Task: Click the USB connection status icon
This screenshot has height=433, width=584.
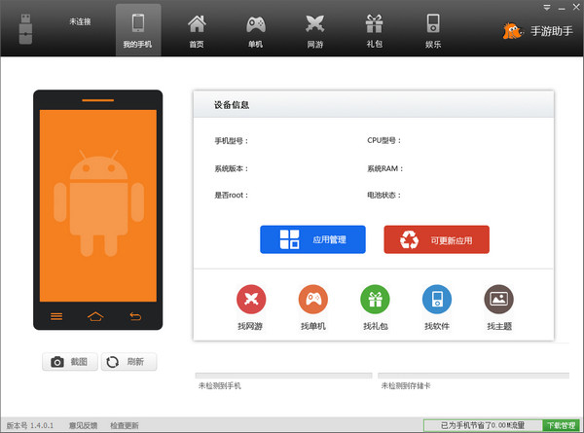Action: [25, 29]
